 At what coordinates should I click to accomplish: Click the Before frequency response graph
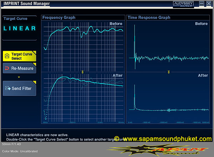click(x=83, y=46)
